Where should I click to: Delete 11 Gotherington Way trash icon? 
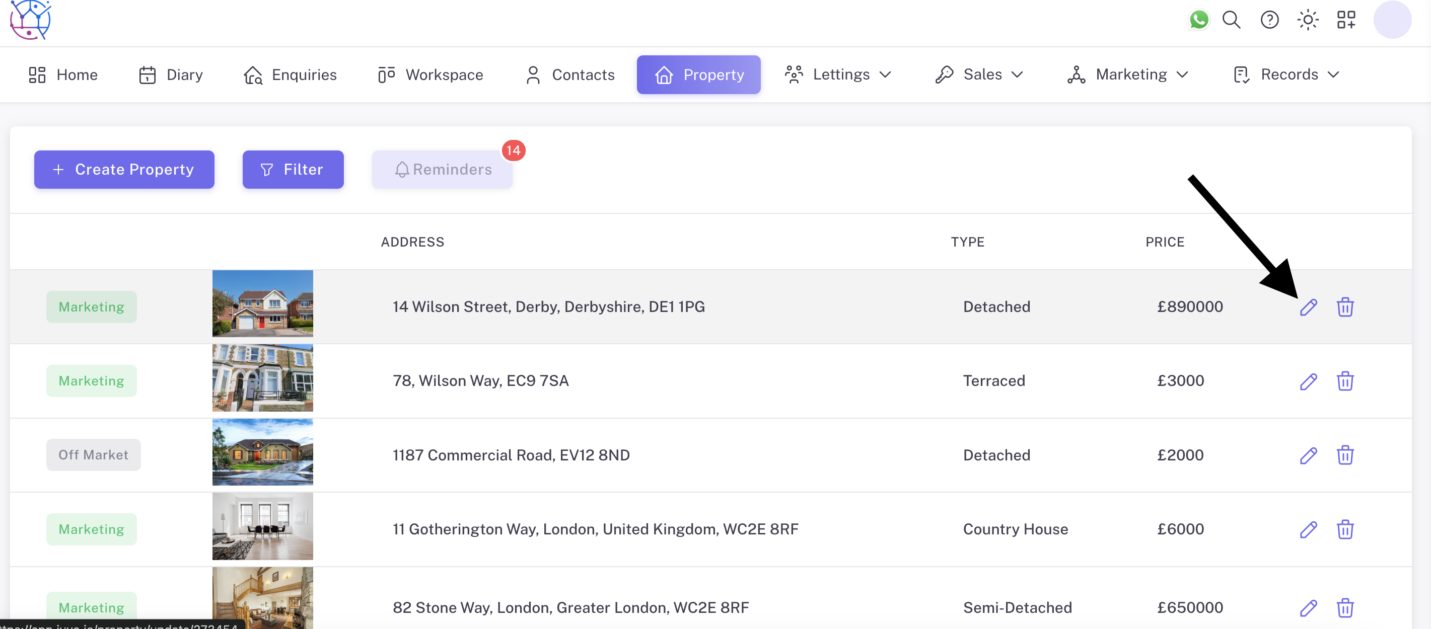pyautogui.click(x=1344, y=529)
